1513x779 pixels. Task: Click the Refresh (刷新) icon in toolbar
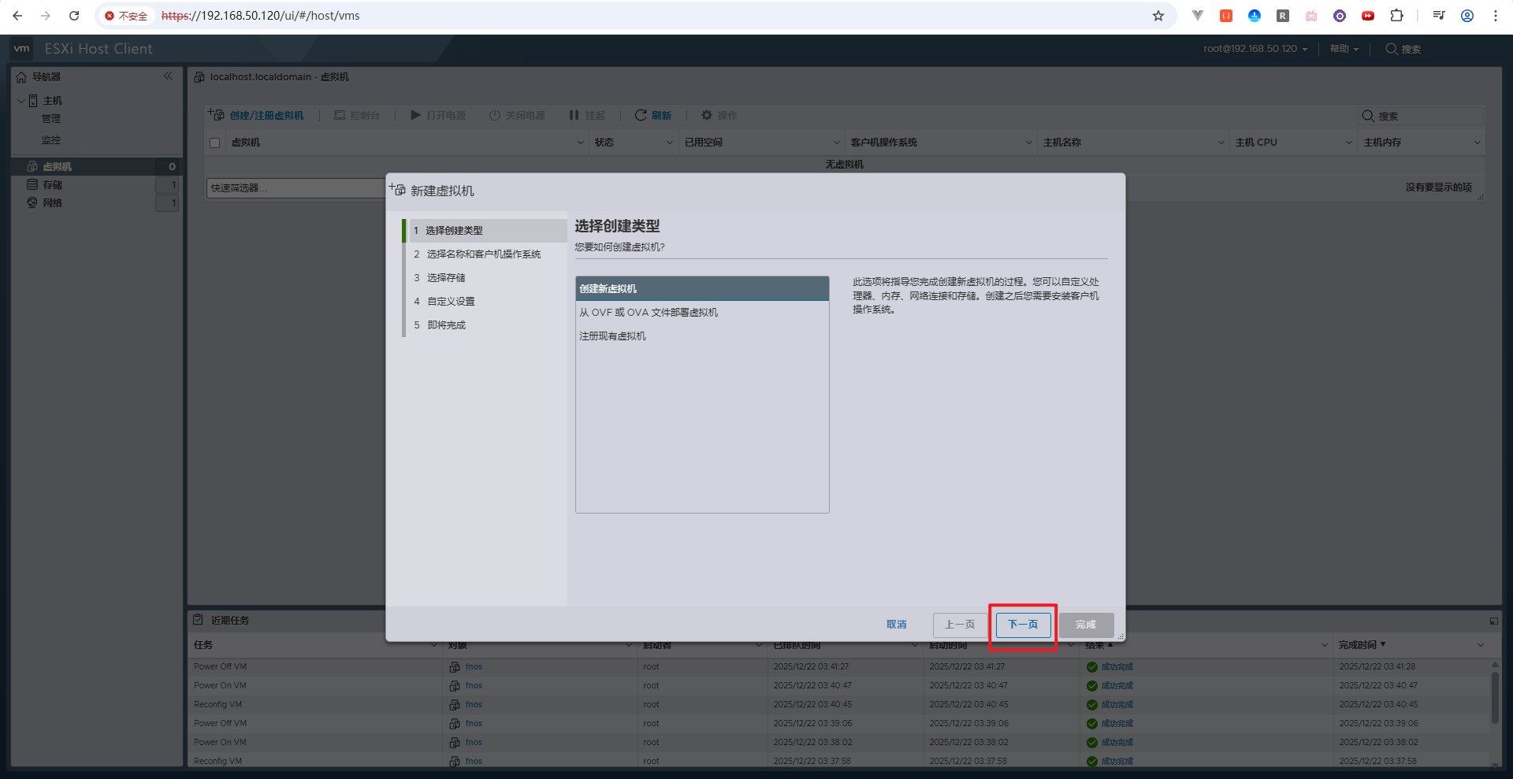click(641, 115)
